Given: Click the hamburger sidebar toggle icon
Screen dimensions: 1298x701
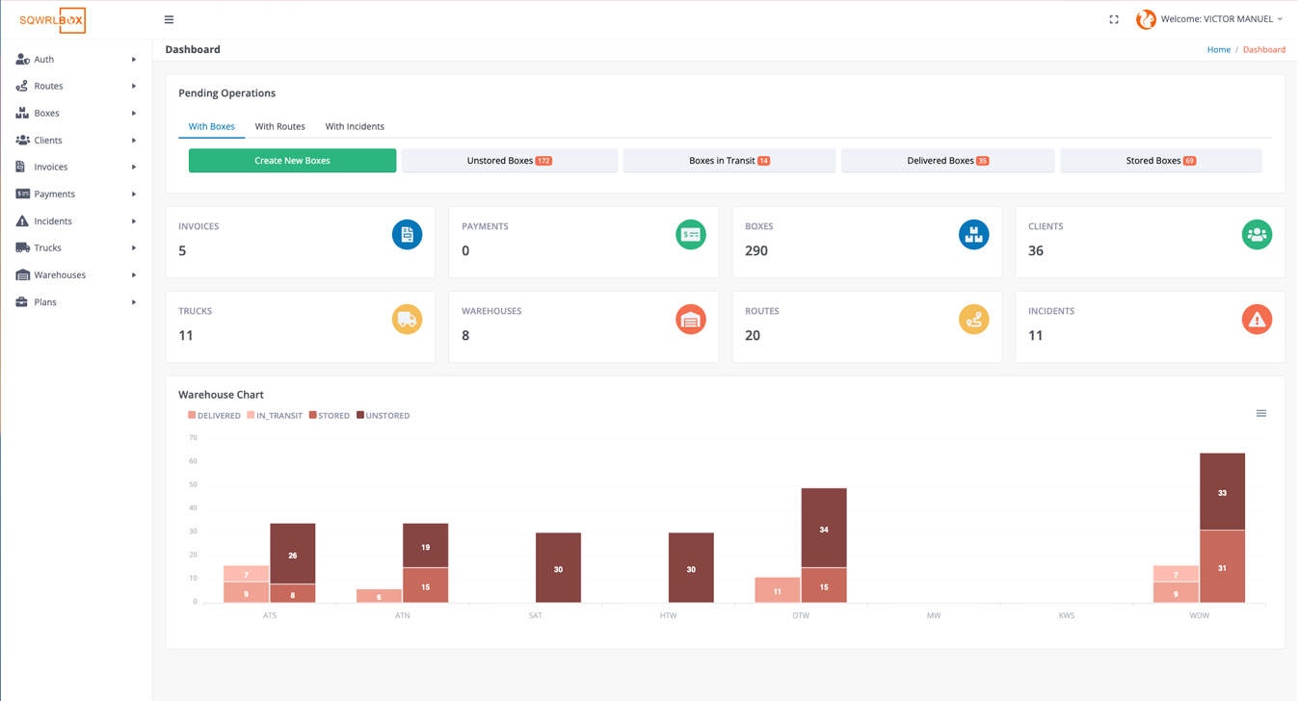Looking at the screenshot, I should pos(169,19).
